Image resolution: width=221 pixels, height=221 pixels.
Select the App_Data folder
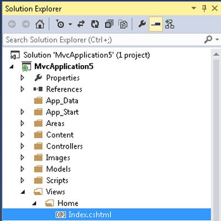coord(62,101)
